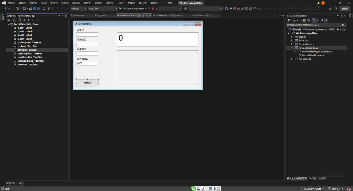Viewport: 353px width, 191px height.
Task: Switch to the Program.cs editor tab
Action: (101, 15)
